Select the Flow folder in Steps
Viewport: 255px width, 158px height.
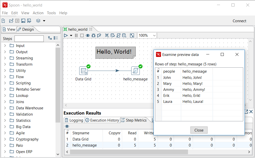(20, 77)
